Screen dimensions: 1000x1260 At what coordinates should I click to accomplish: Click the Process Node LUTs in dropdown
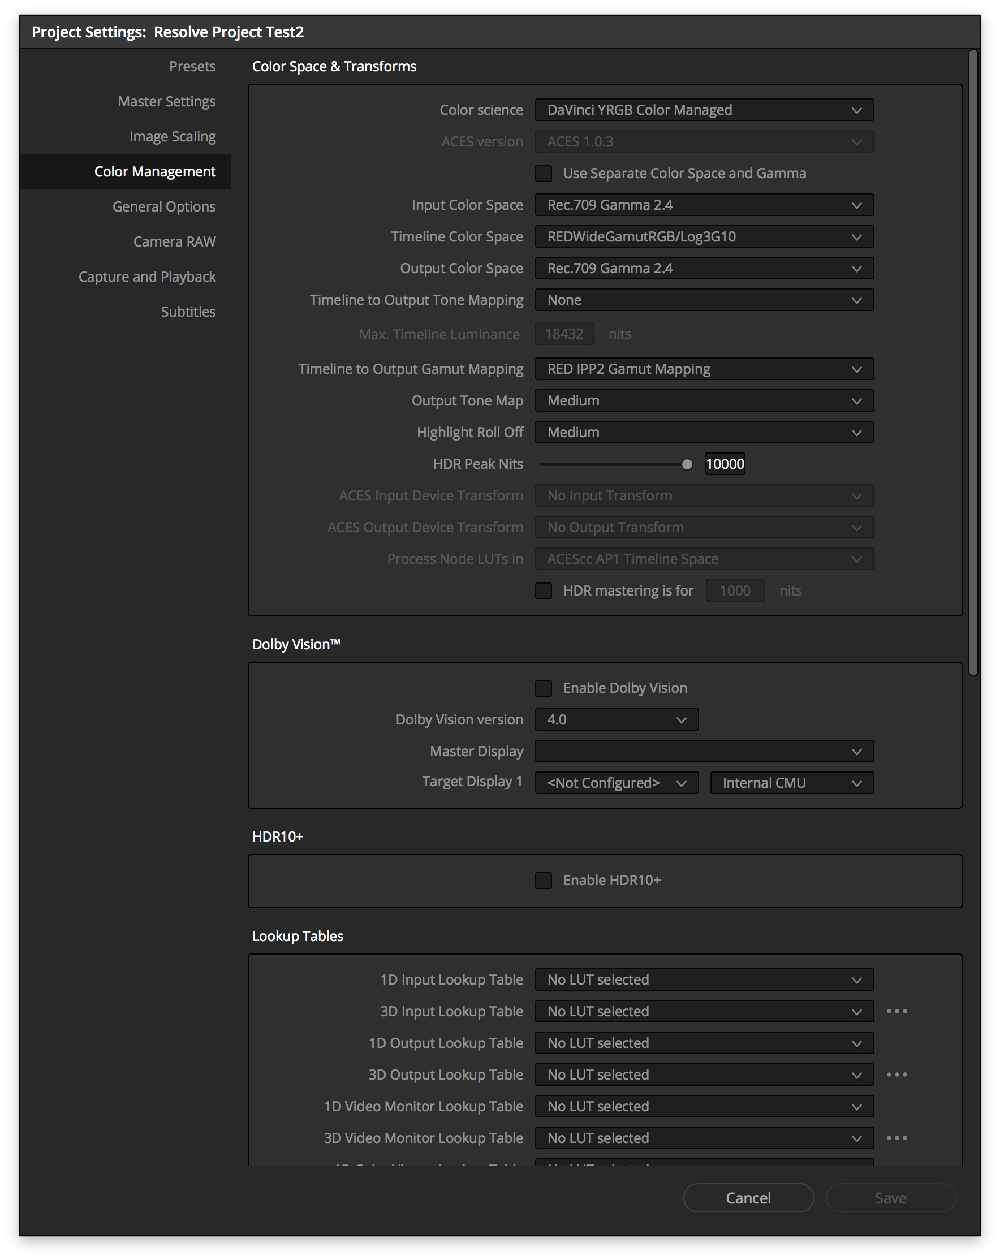coord(704,559)
